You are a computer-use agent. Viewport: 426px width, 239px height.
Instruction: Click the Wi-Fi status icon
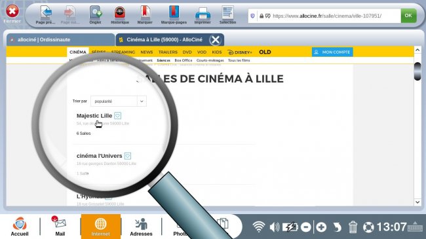258,227
